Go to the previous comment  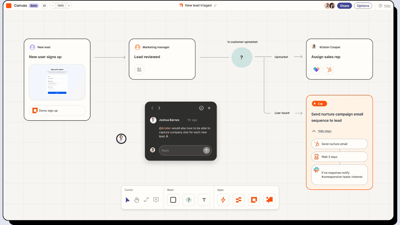152,108
